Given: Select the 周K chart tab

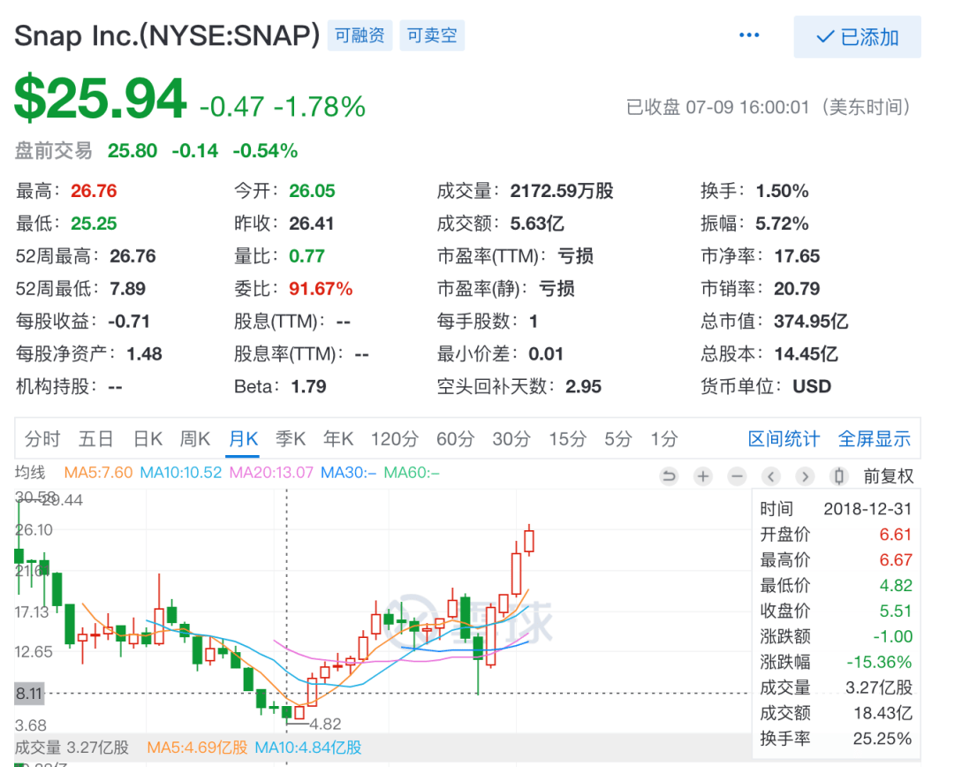Looking at the screenshot, I should click(x=194, y=439).
